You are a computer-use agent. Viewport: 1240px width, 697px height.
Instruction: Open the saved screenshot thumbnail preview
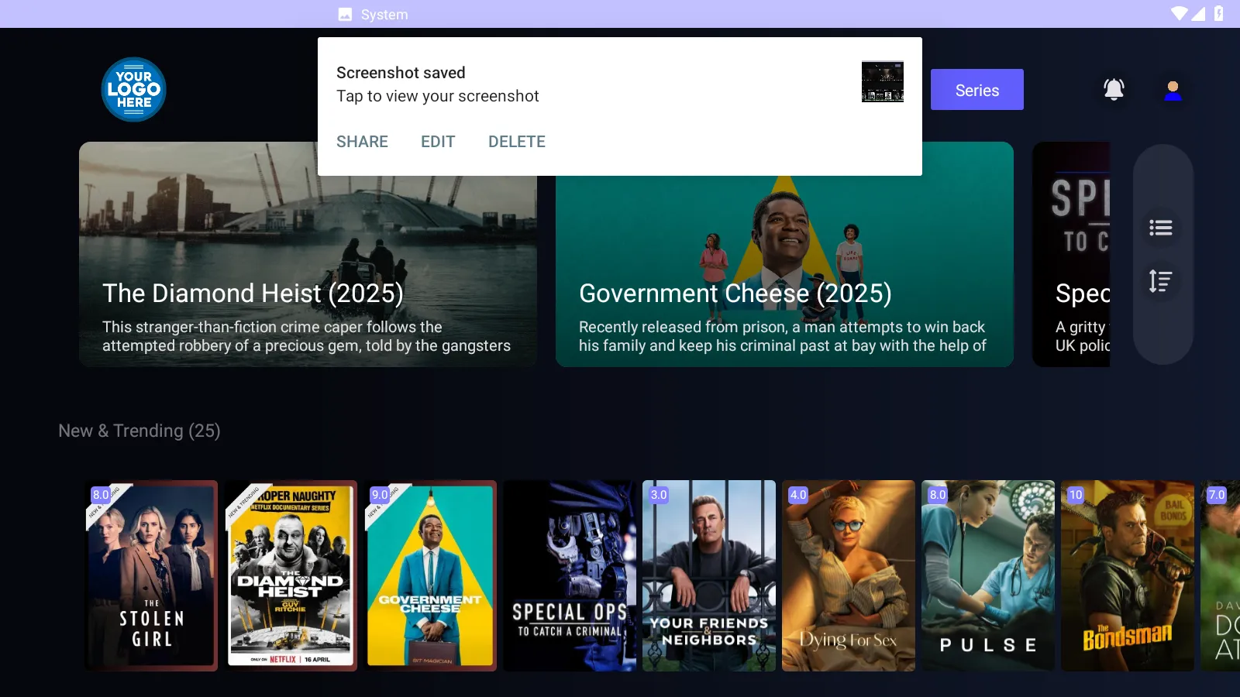pos(883,82)
